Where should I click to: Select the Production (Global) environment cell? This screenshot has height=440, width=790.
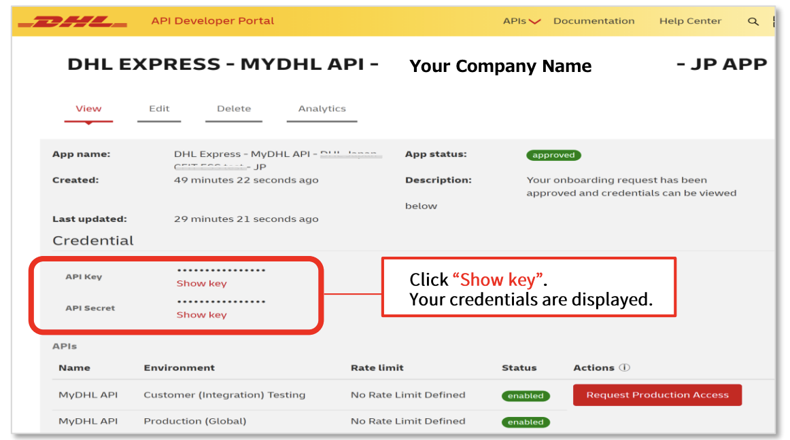195,422
